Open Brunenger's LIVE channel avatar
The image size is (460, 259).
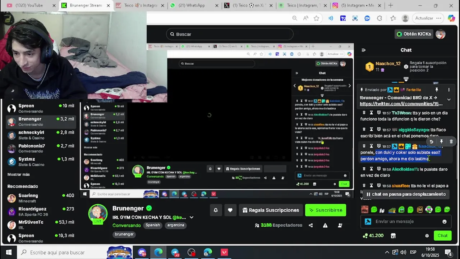98,214
